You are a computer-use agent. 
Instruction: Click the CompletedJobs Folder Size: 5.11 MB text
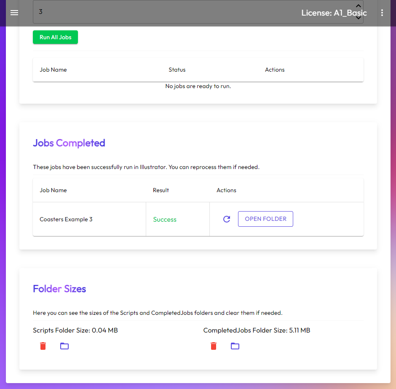[x=257, y=330]
